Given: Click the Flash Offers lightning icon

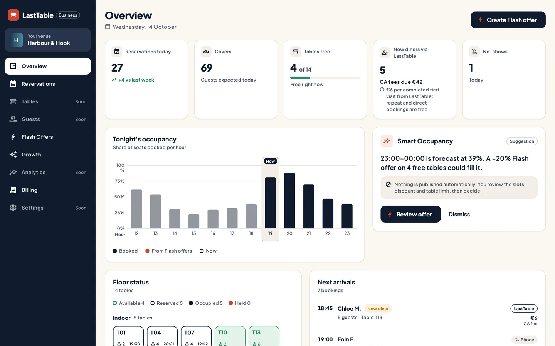Looking at the screenshot, I should (13, 137).
